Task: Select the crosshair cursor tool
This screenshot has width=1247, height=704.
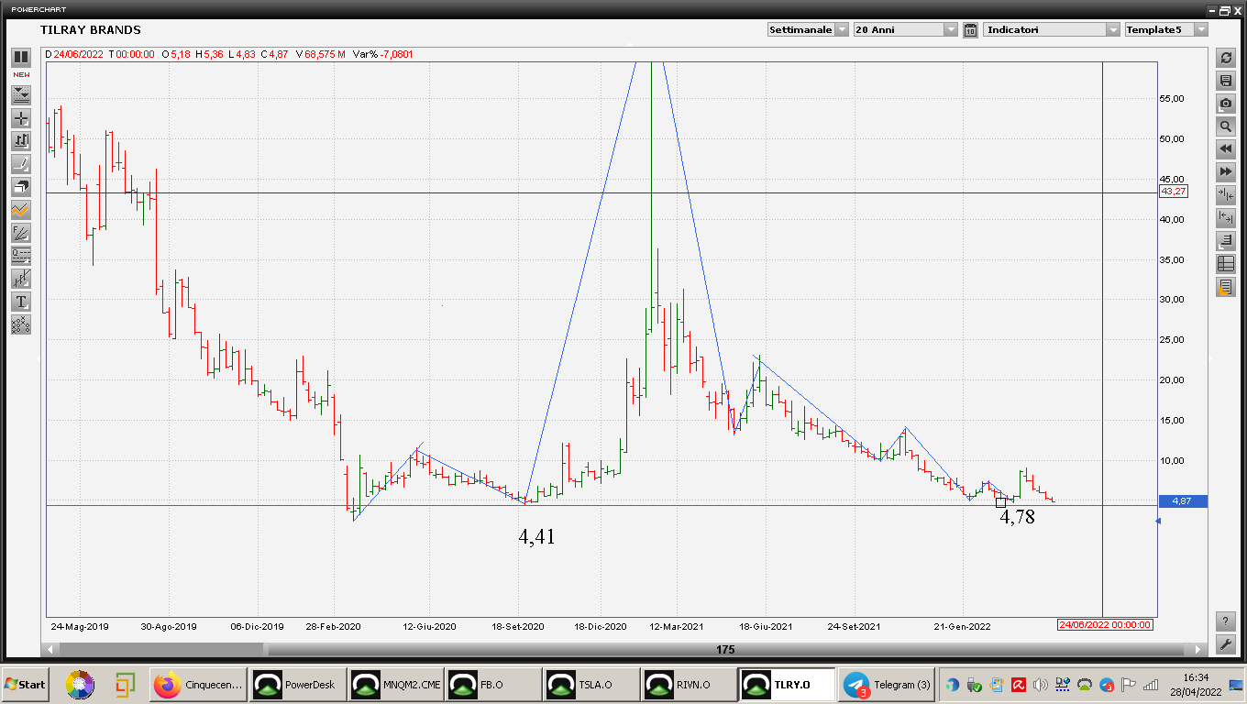Action: 20,117
